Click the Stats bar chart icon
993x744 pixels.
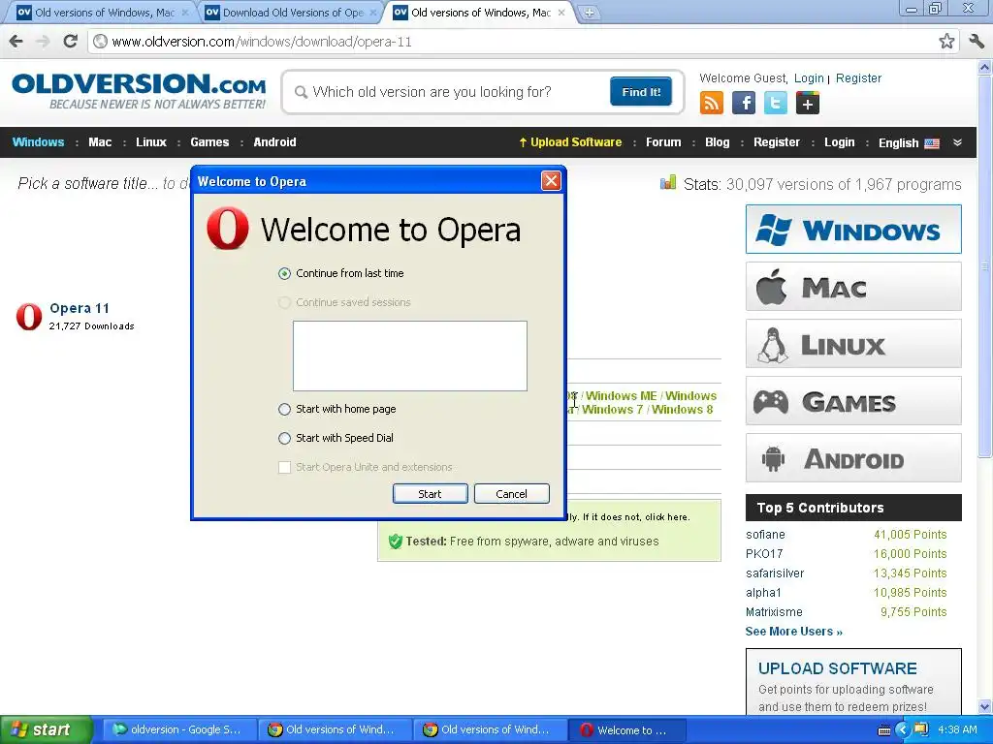point(667,183)
